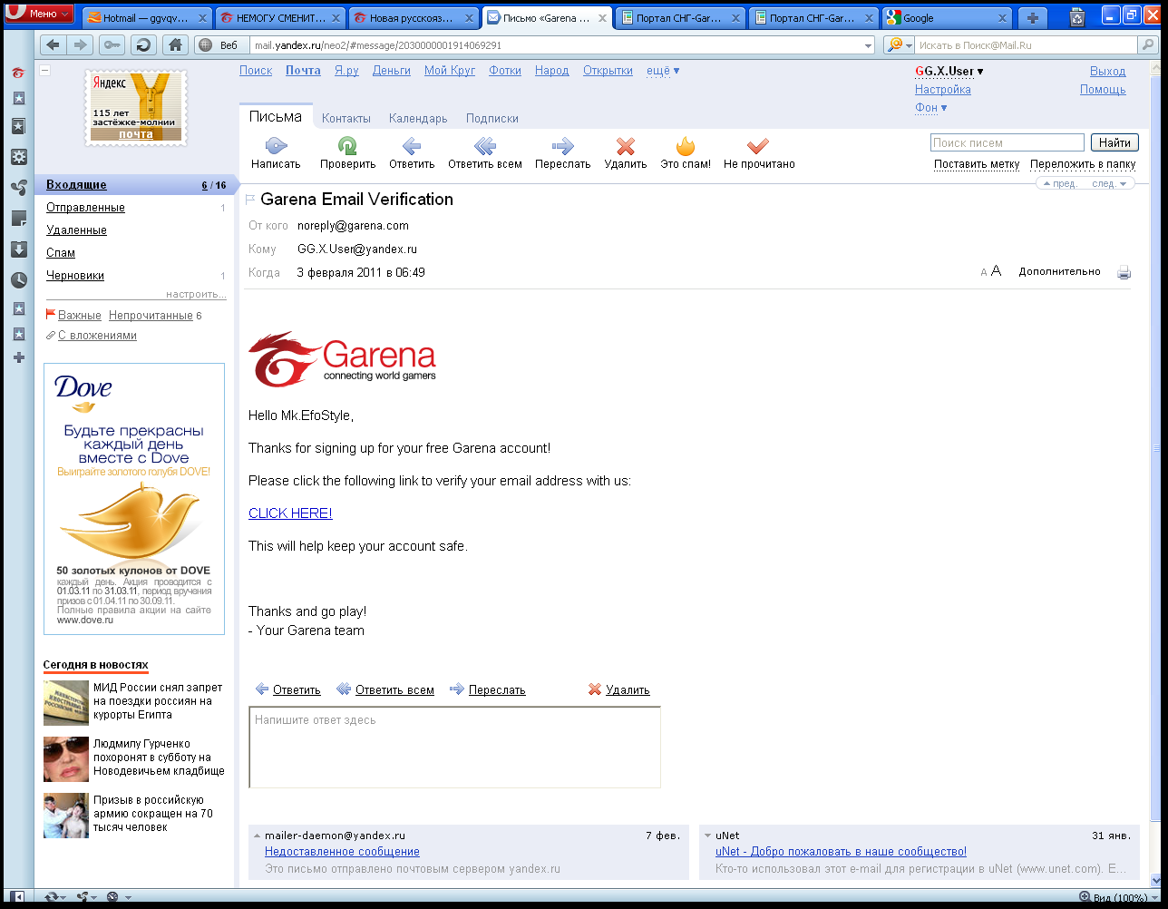Mark message with Это спам! flame icon

[686, 145]
